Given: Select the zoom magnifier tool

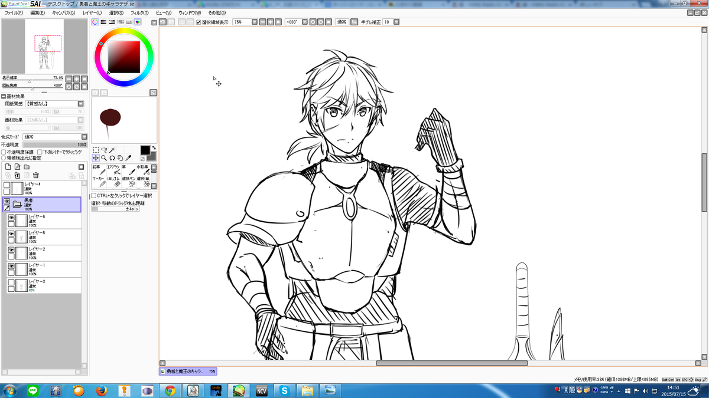Looking at the screenshot, I should coord(104,158).
